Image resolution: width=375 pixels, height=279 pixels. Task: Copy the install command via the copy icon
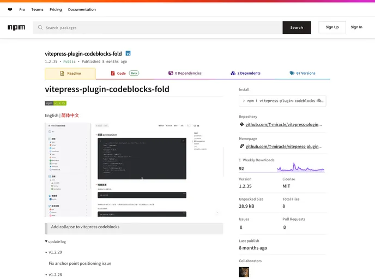tap(319, 101)
